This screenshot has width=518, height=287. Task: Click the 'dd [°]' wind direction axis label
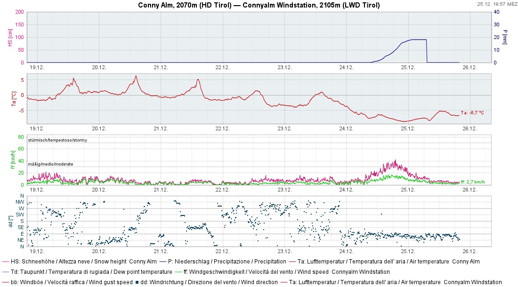click(10, 221)
